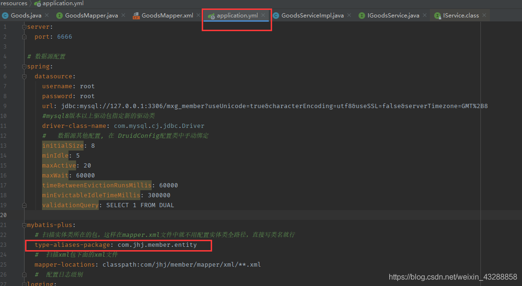The image size is (522, 286).
Task: Place the cursor on empty line 20
Action: coord(266,215)
